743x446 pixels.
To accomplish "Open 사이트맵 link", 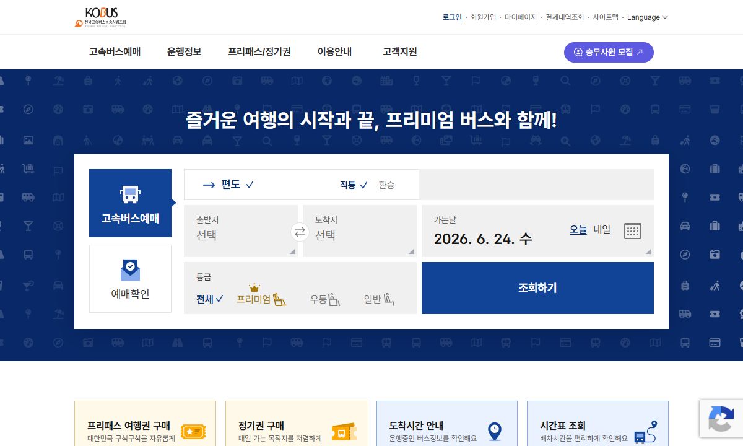I will pos(606,17).
